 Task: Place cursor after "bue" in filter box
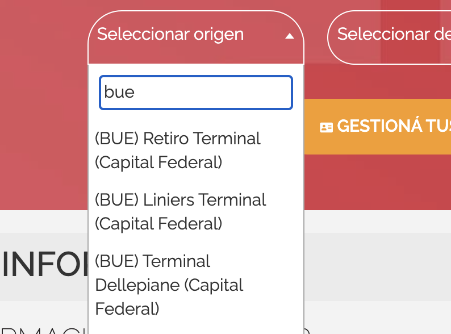coord(135,93)
